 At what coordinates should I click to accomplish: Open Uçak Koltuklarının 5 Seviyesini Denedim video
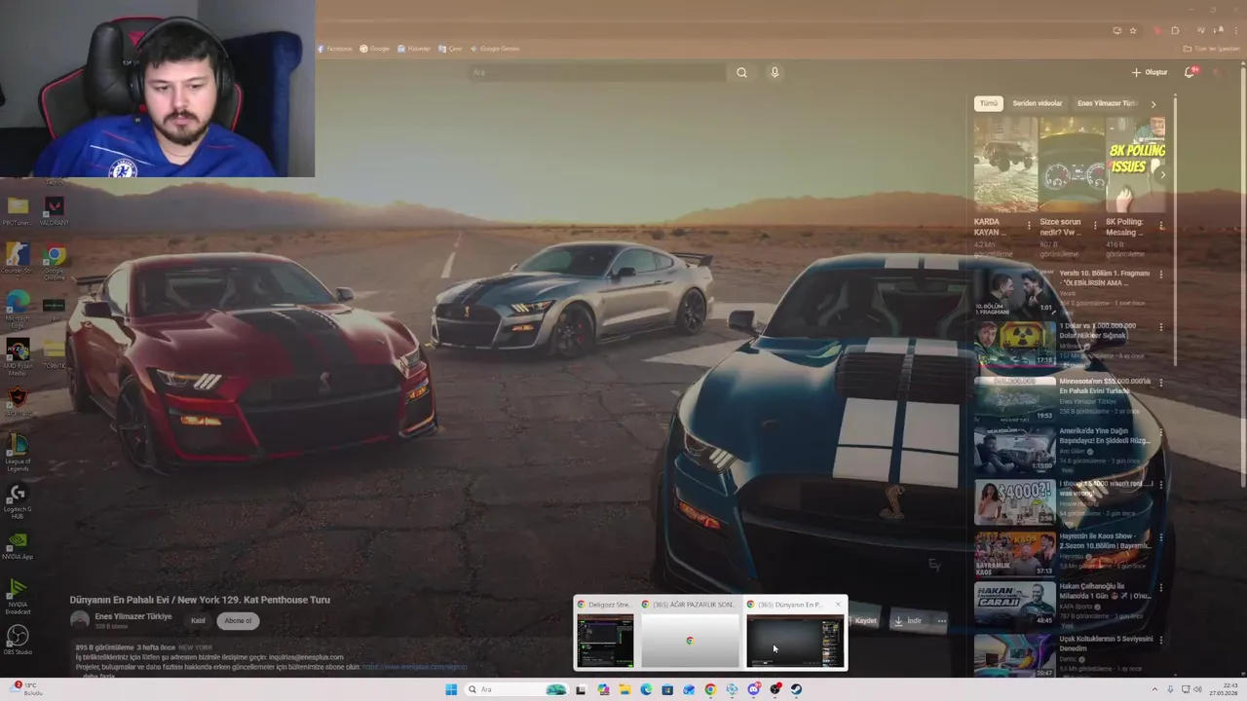point(1105,644)
